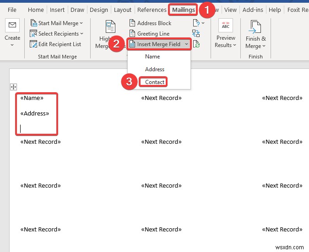Switch to the Insert tab
309x252 pixels.
tap(57, 10)
